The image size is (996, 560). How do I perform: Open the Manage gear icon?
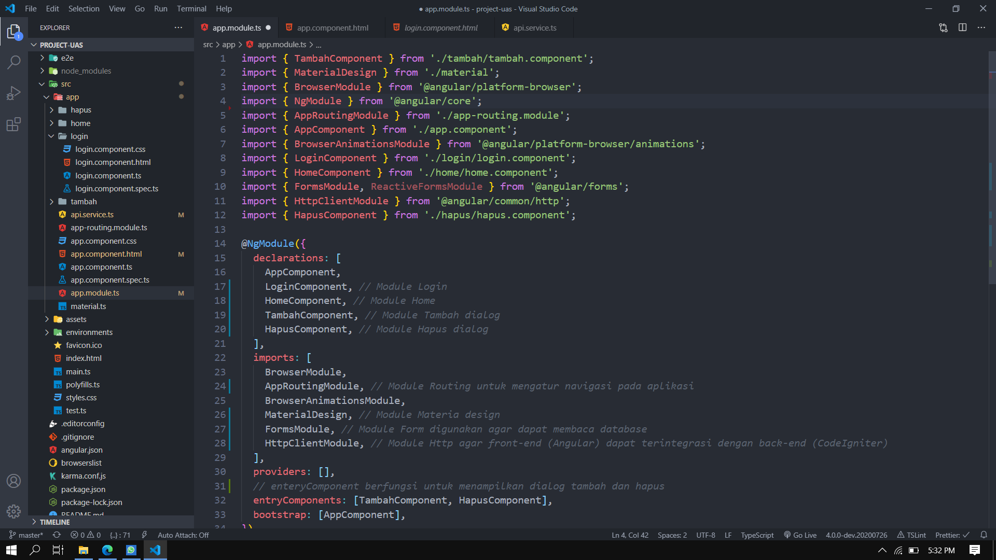click(x=14, y=512)
